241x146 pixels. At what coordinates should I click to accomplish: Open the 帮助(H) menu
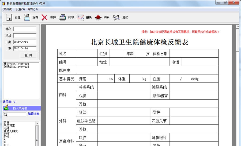coord(33,9)
